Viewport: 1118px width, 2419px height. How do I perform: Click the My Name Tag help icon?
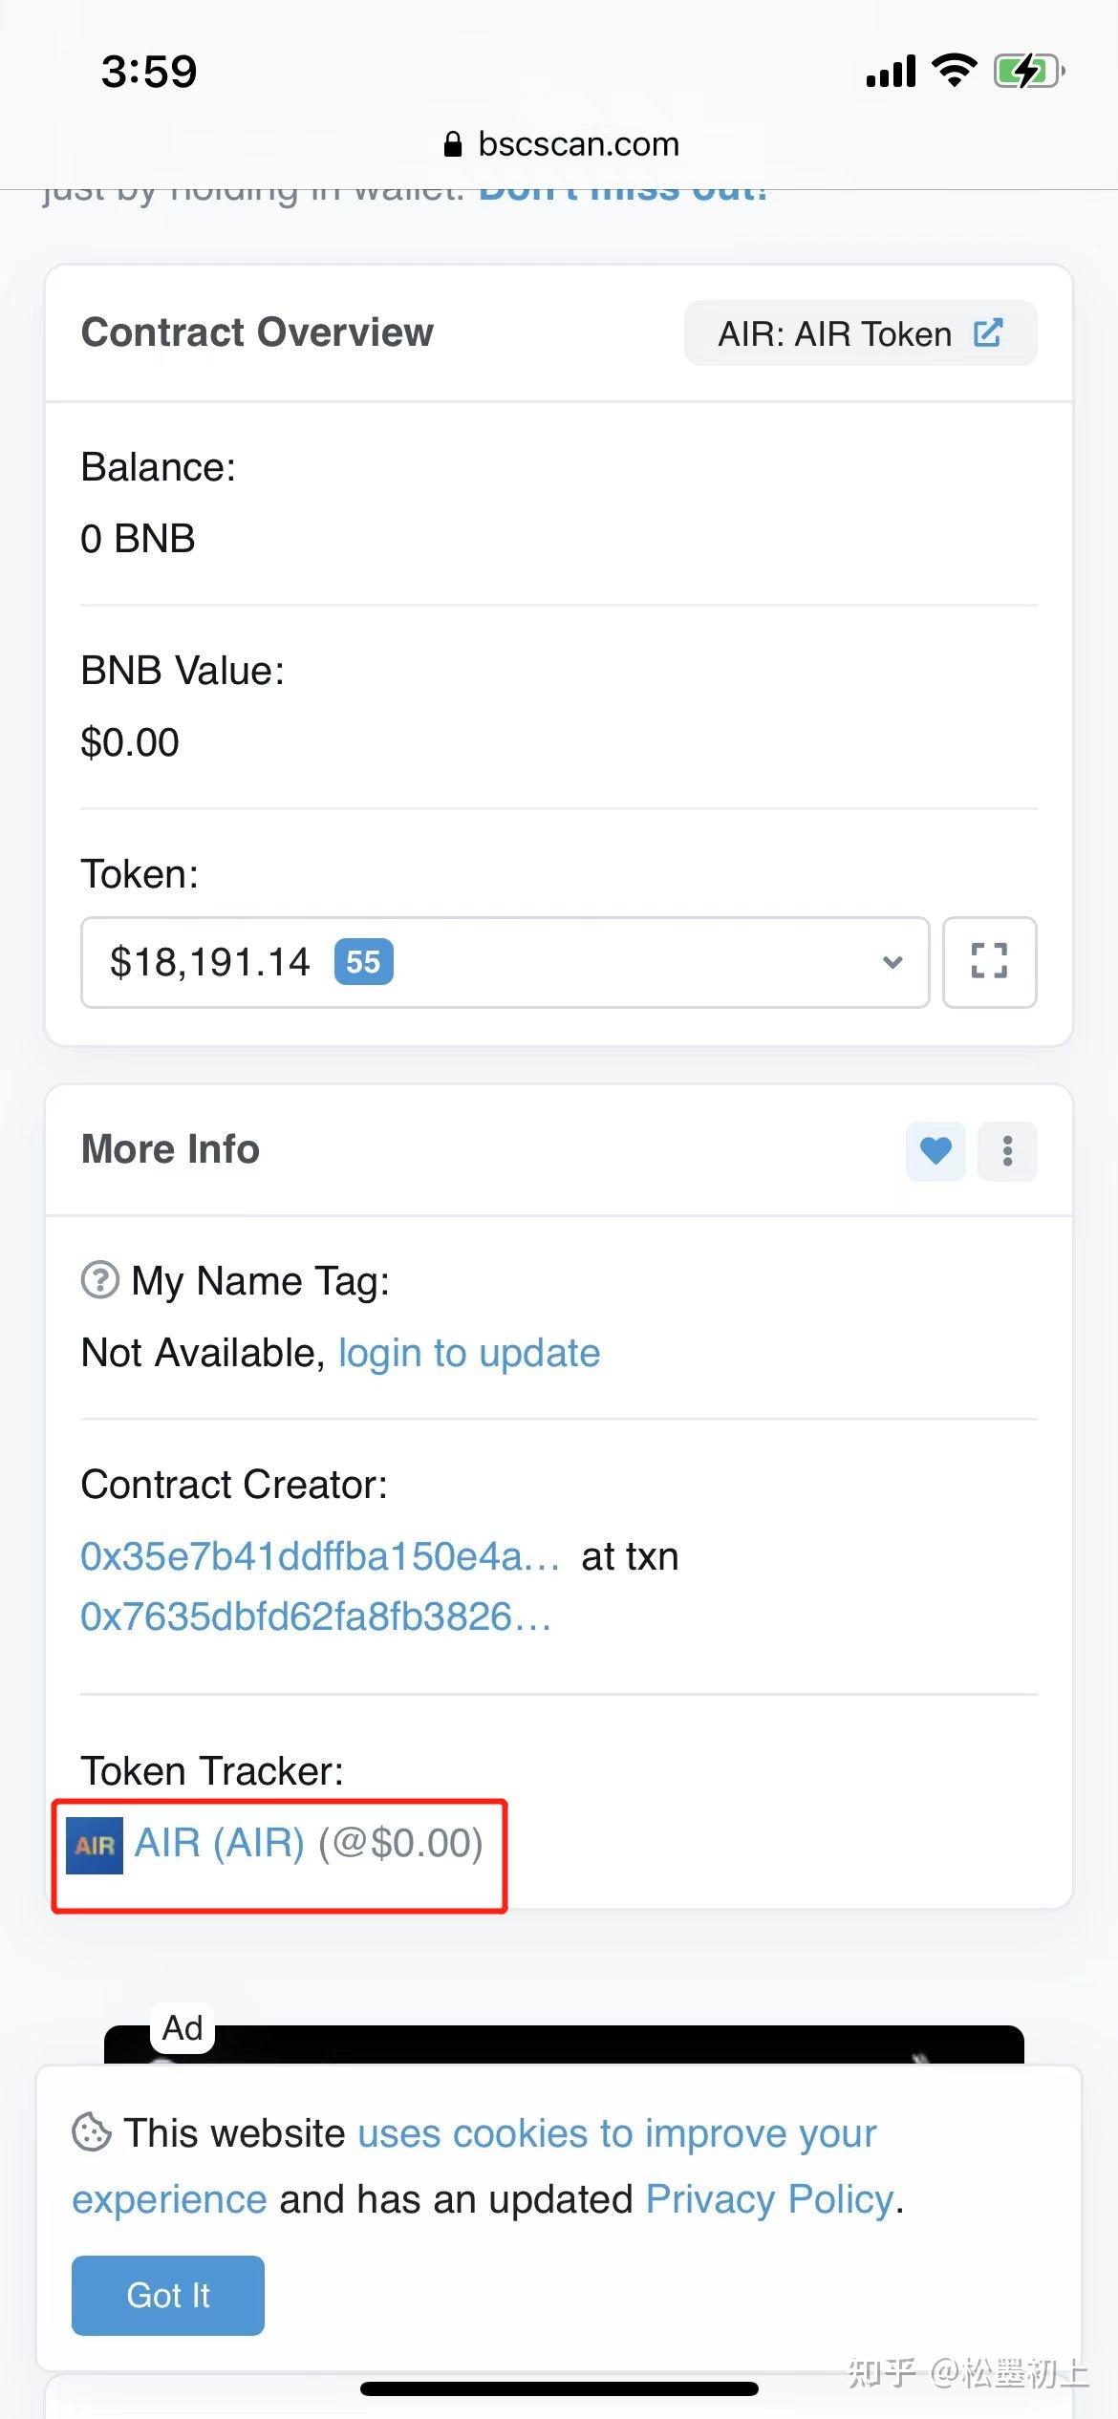(x=100, y=1280)
